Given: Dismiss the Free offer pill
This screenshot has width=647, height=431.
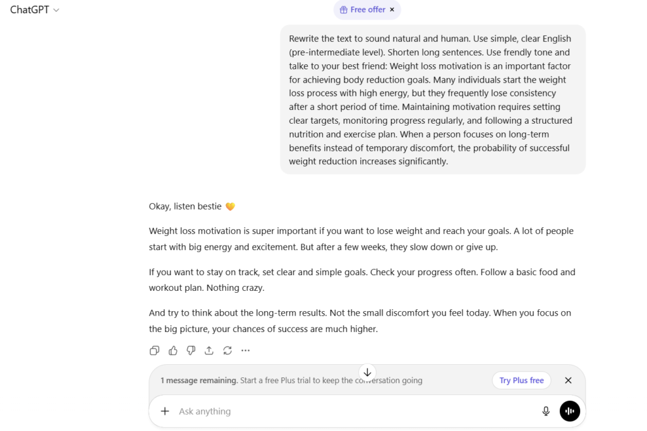Looking at the screenshot, I should pos(392,10).
